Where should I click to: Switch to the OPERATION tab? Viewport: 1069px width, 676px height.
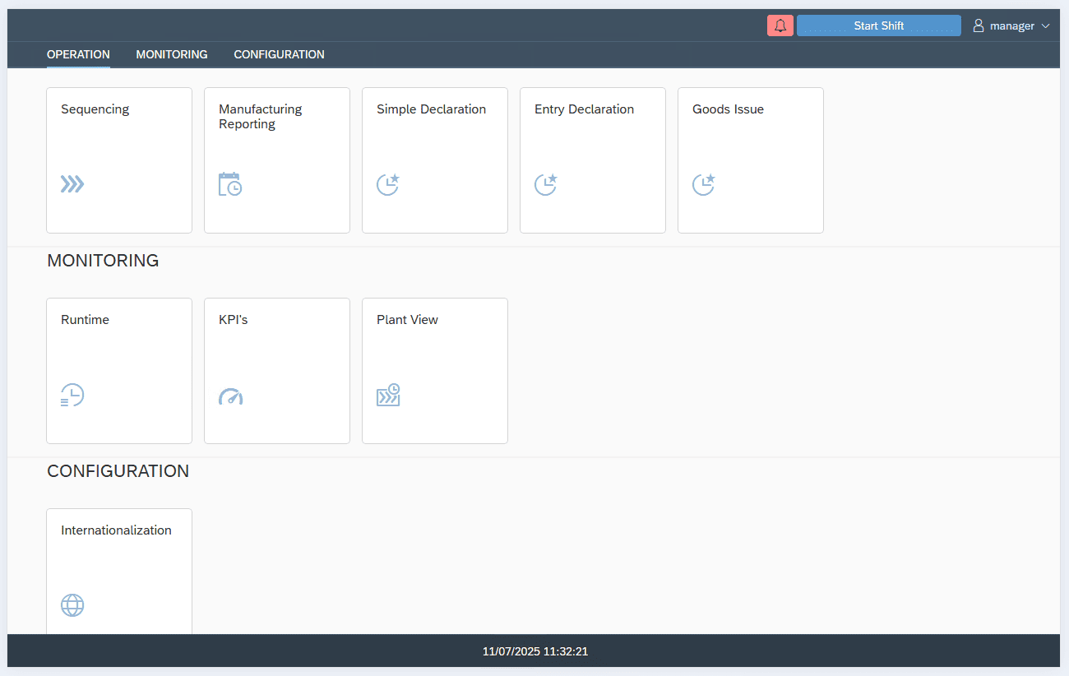(78, 54)
